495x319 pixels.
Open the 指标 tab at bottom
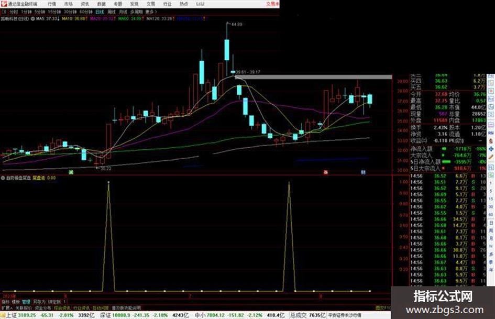point(5,302)
